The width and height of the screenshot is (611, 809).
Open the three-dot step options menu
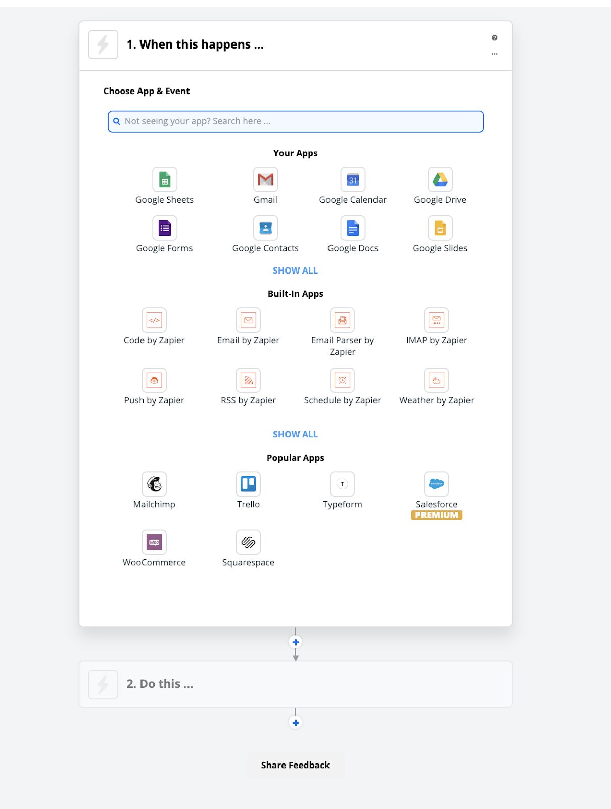[494, 54]
